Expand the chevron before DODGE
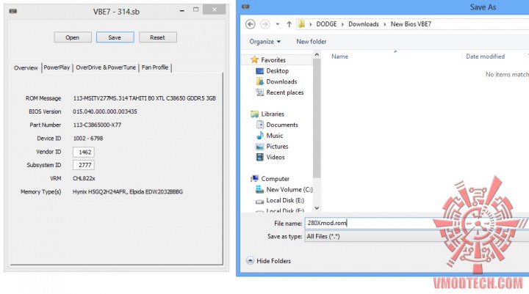529x294 pixels. point(311,24)
